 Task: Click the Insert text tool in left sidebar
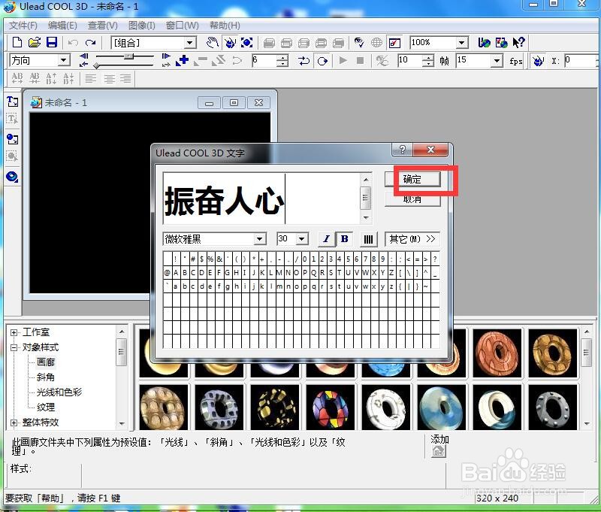pyautogui.click(x=12, y=101)
